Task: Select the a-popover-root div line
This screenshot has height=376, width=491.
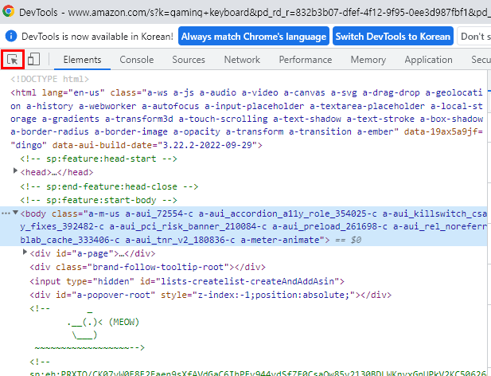Action: 210,296
